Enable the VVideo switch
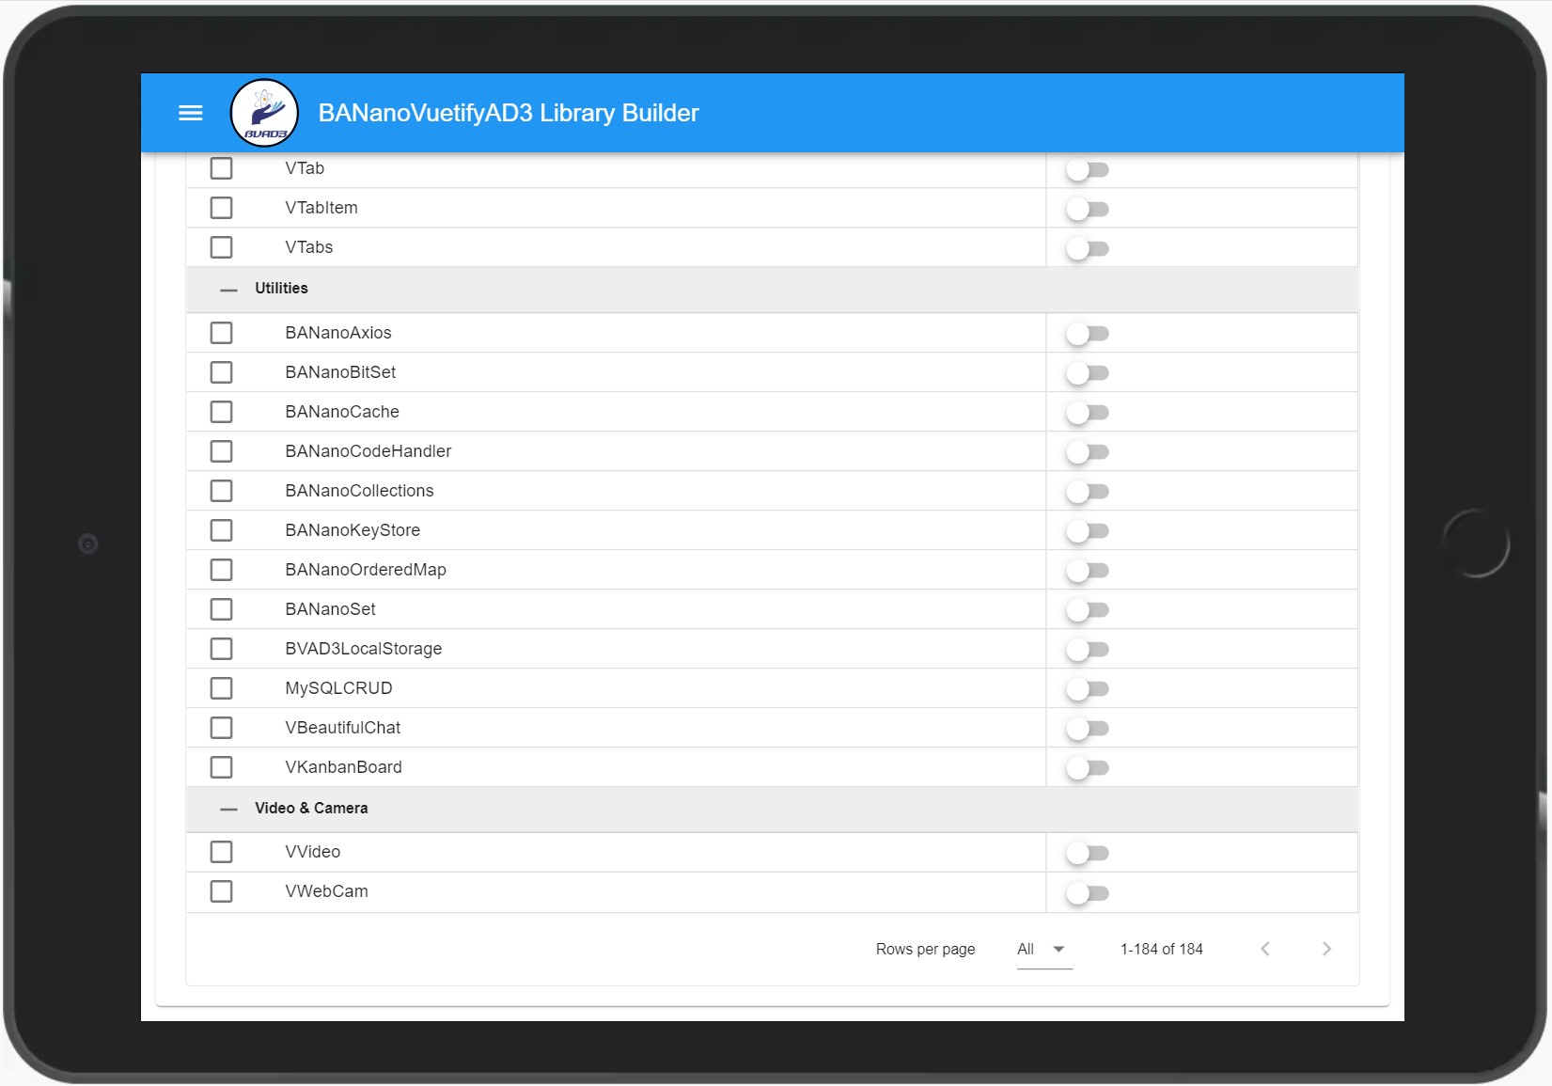Image resolution: width=1552 pixels, height=1086 pixels. coord(1088,853)
